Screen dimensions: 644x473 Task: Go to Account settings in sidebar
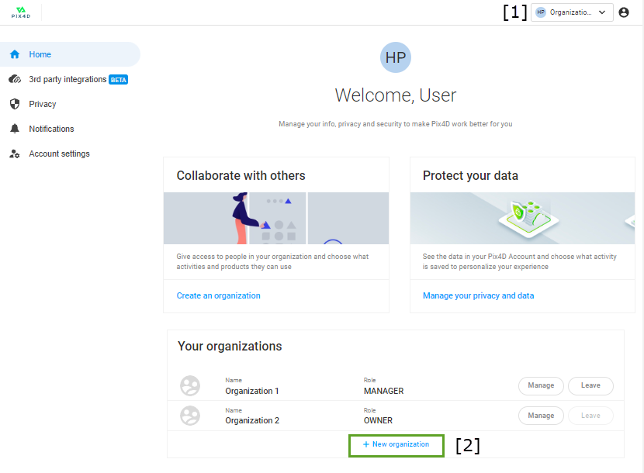coord(59,154)
